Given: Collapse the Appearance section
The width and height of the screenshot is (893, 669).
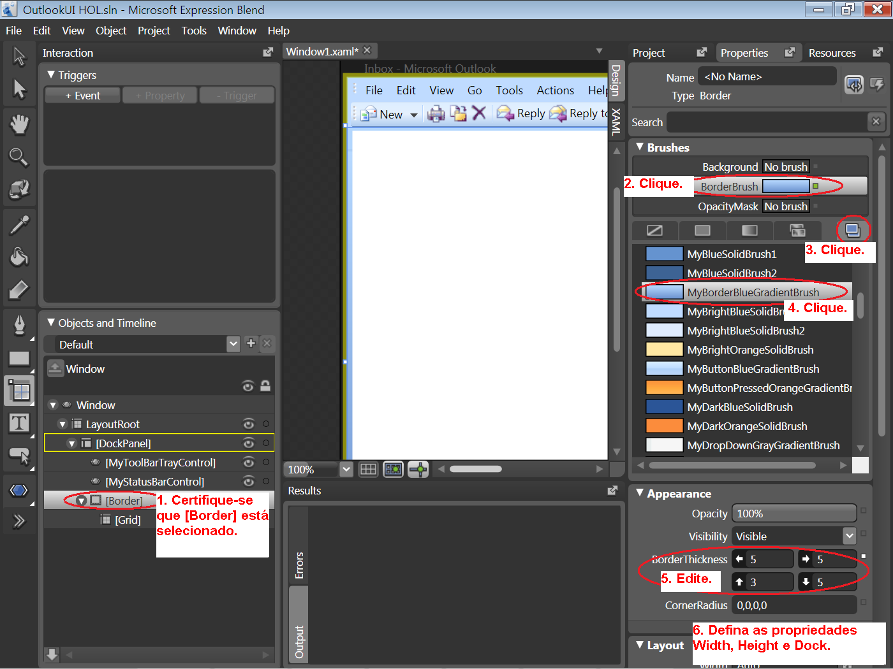Looking at the screenshot, I should pyautogui.click(x=640, y=493).
